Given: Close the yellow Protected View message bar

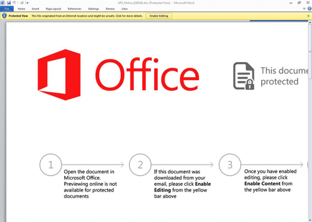Looking at the screenshot, I should [x=308, y=16].
